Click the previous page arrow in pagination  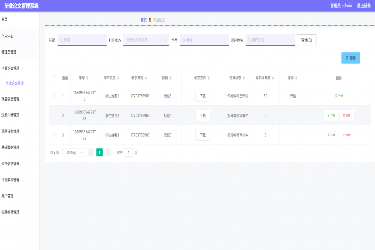91,152
